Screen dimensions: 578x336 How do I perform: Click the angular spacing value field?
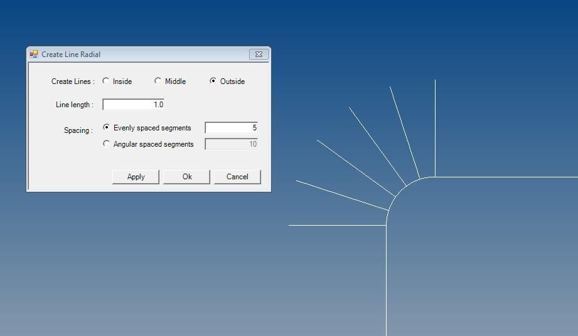pos(232,144)
